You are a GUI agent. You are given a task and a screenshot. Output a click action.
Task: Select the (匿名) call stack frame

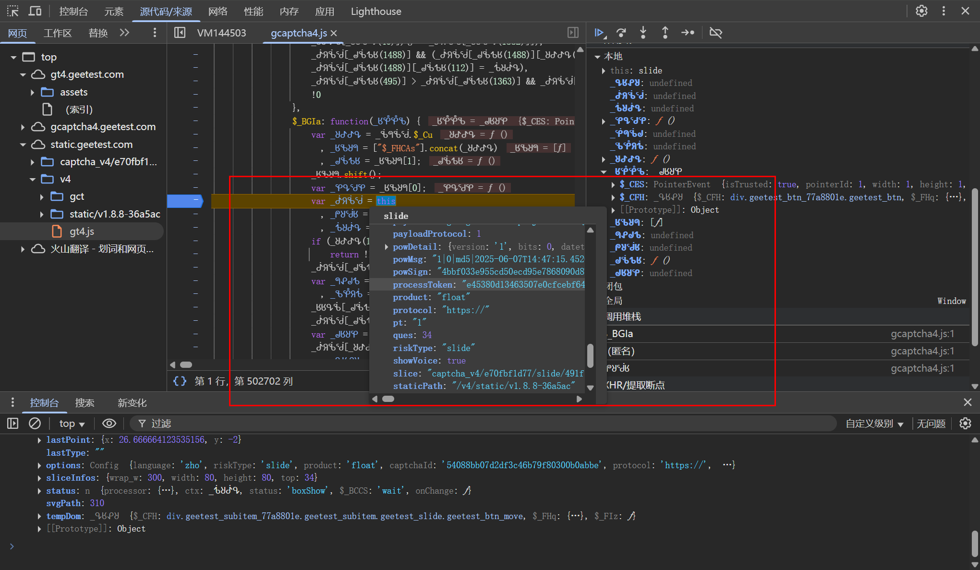pos(784,351)
